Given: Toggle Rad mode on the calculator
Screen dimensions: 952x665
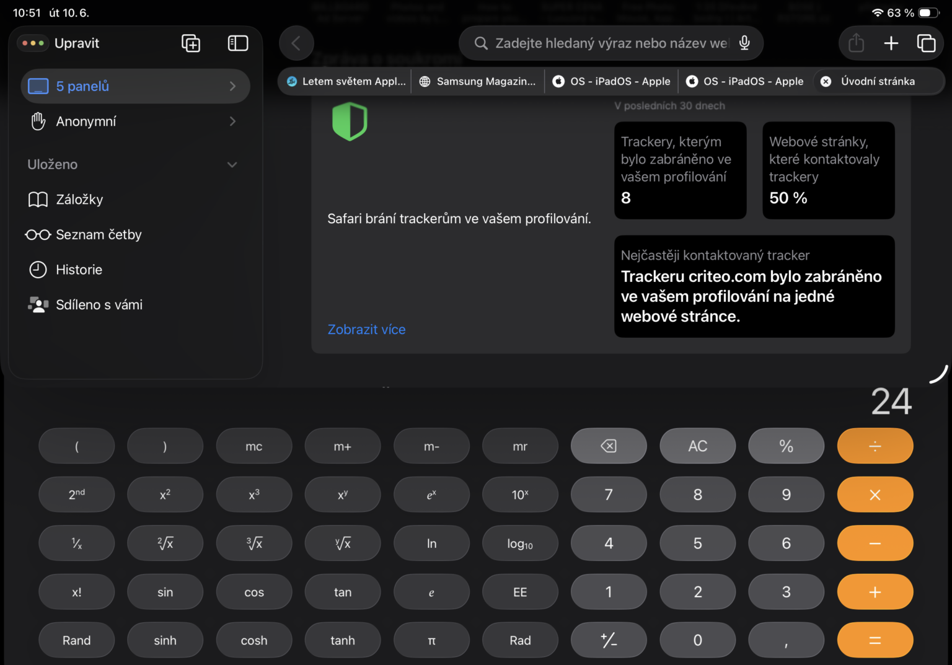Looking at the screenshot, I should point(520,640).
